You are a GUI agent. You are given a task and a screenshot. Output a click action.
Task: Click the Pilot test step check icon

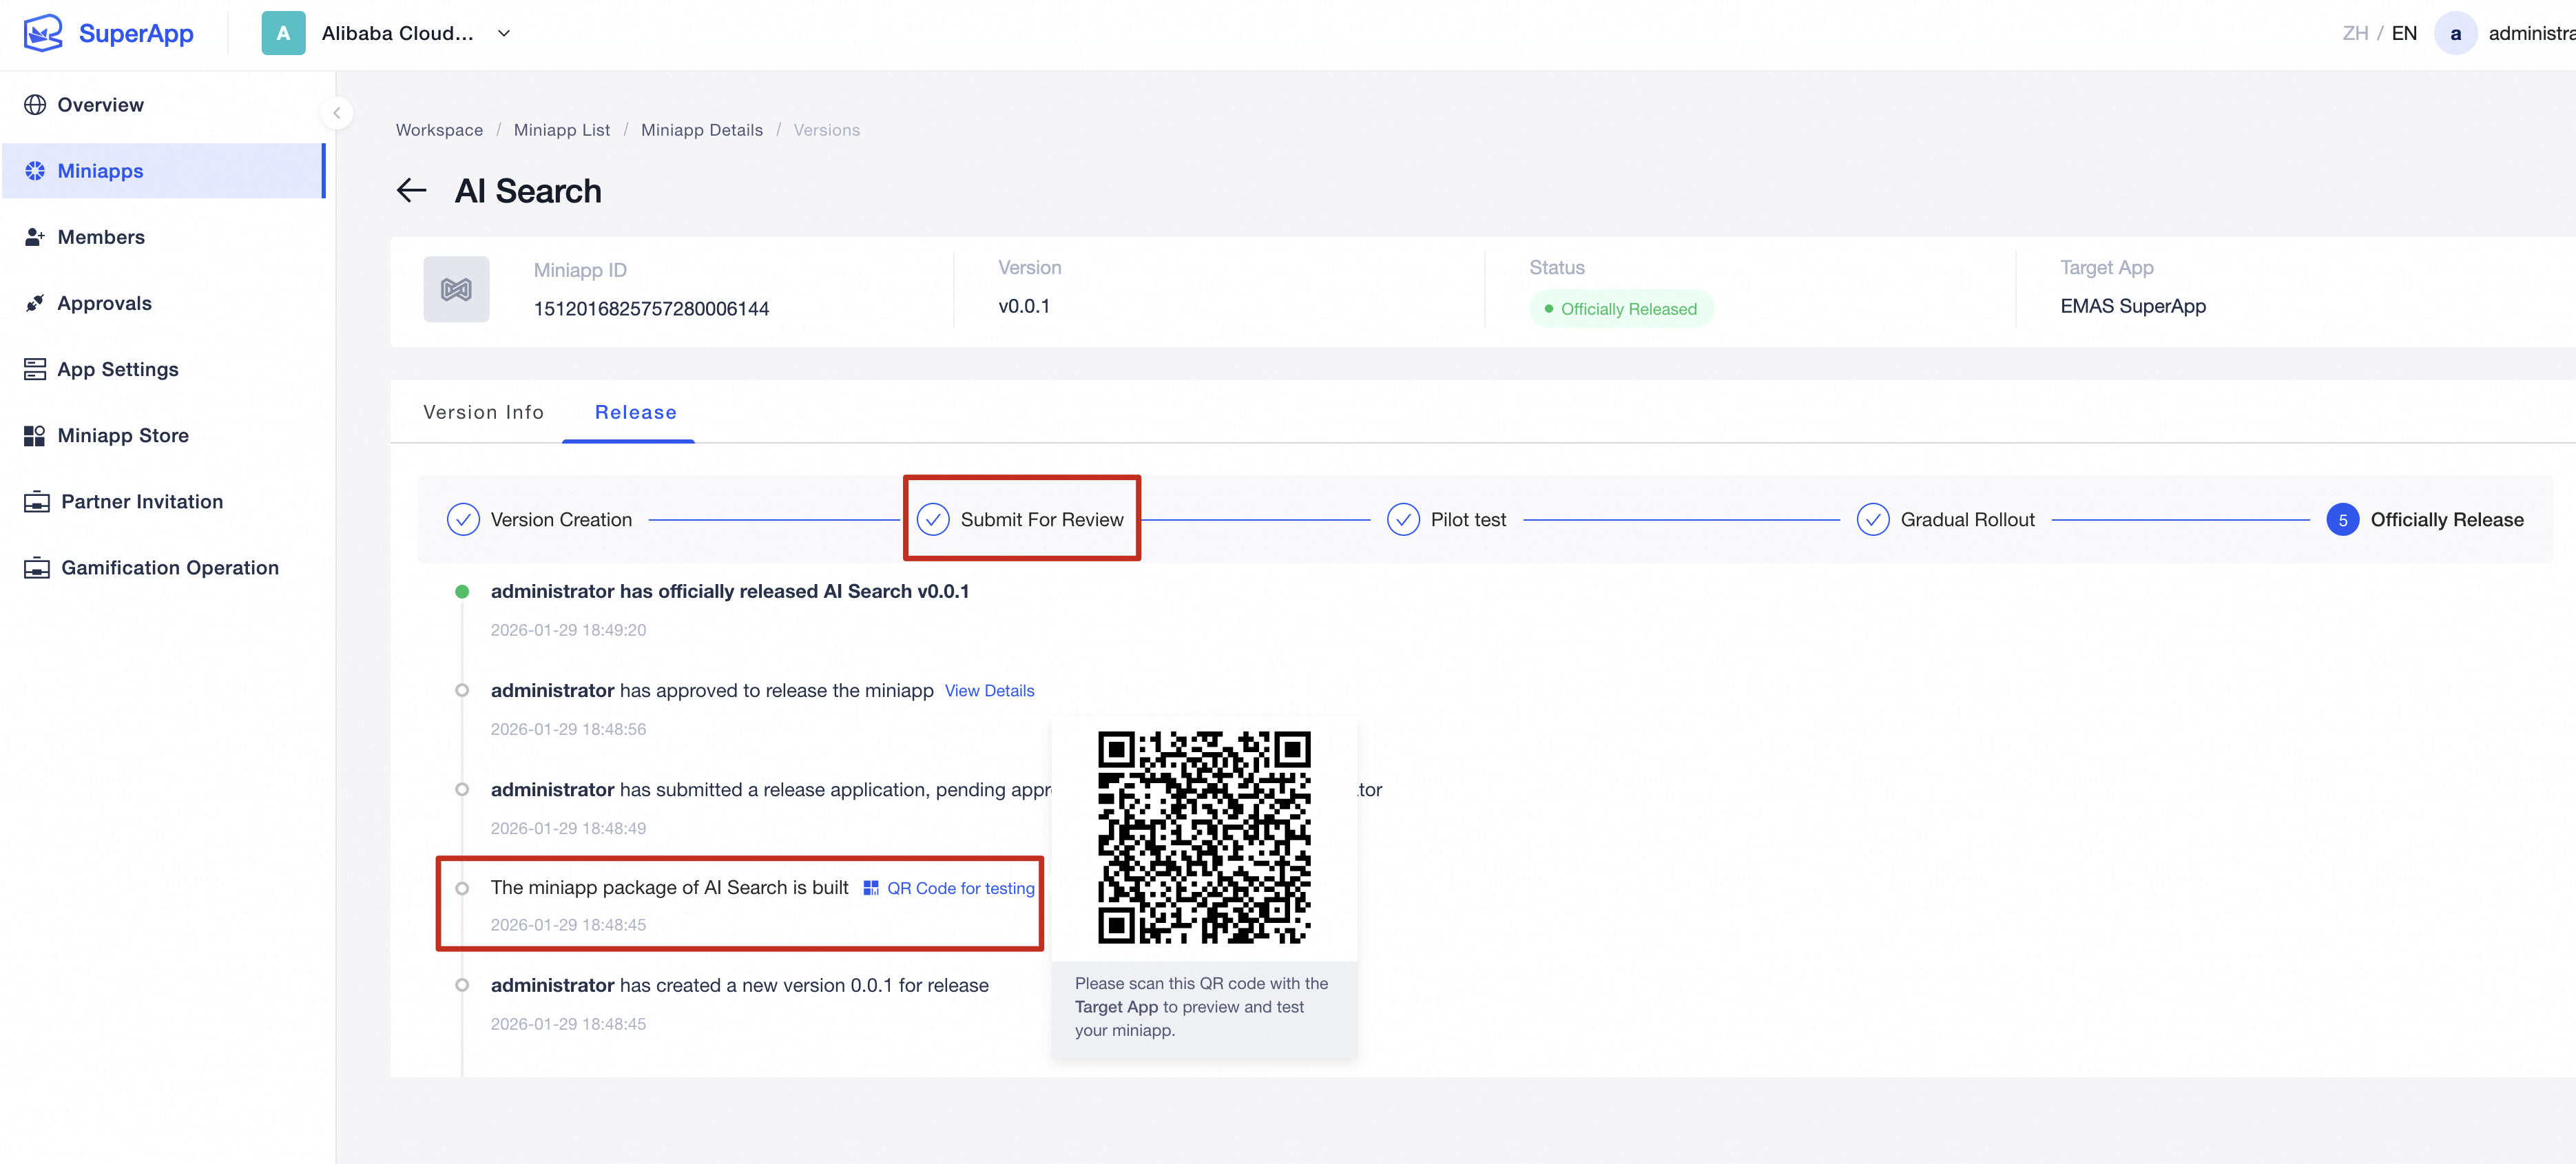(x=1403, y=519)
